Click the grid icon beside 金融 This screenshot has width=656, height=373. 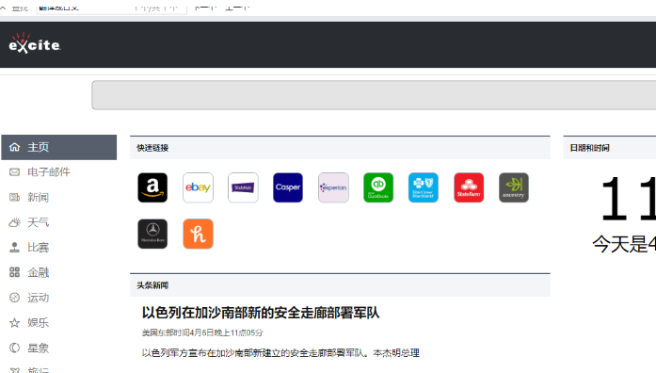(x=15, y=272)
